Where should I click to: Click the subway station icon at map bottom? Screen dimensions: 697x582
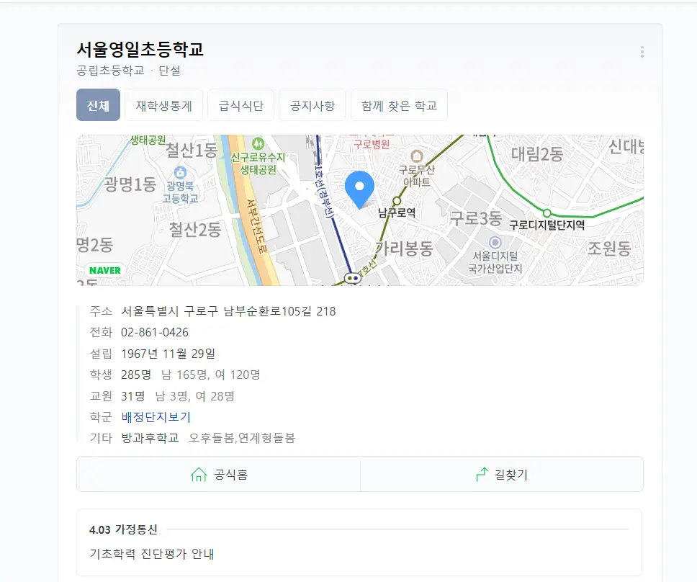(353, 278)
